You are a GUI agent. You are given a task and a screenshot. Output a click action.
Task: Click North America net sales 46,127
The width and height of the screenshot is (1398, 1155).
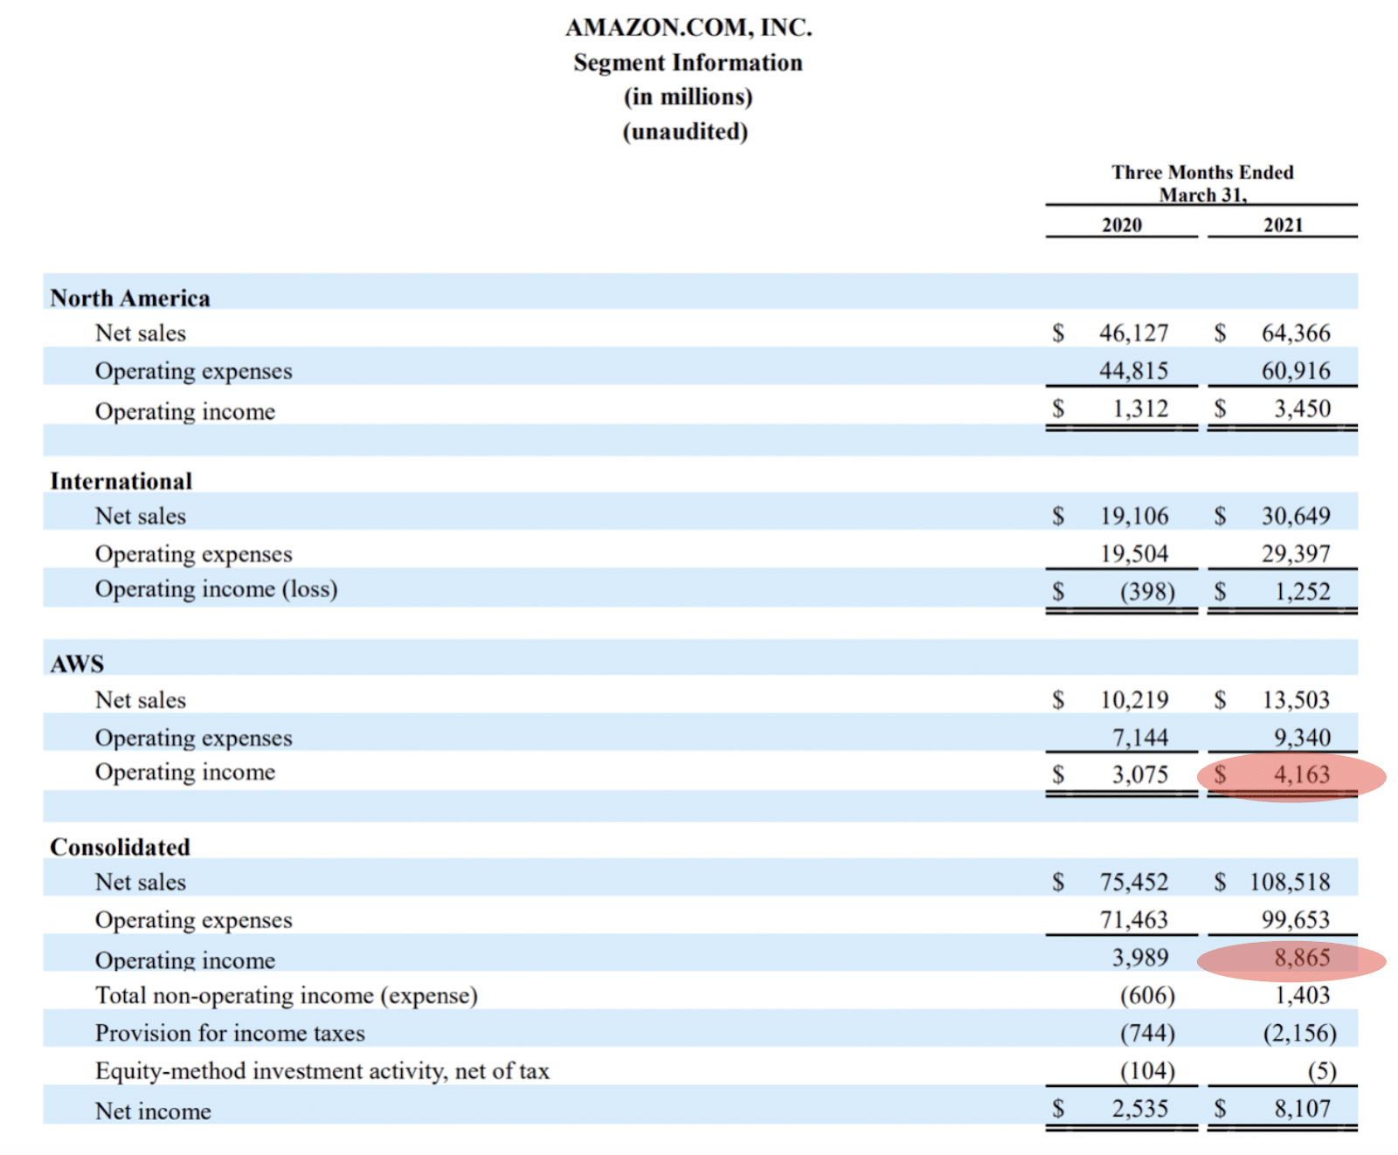pos(1133,333)
